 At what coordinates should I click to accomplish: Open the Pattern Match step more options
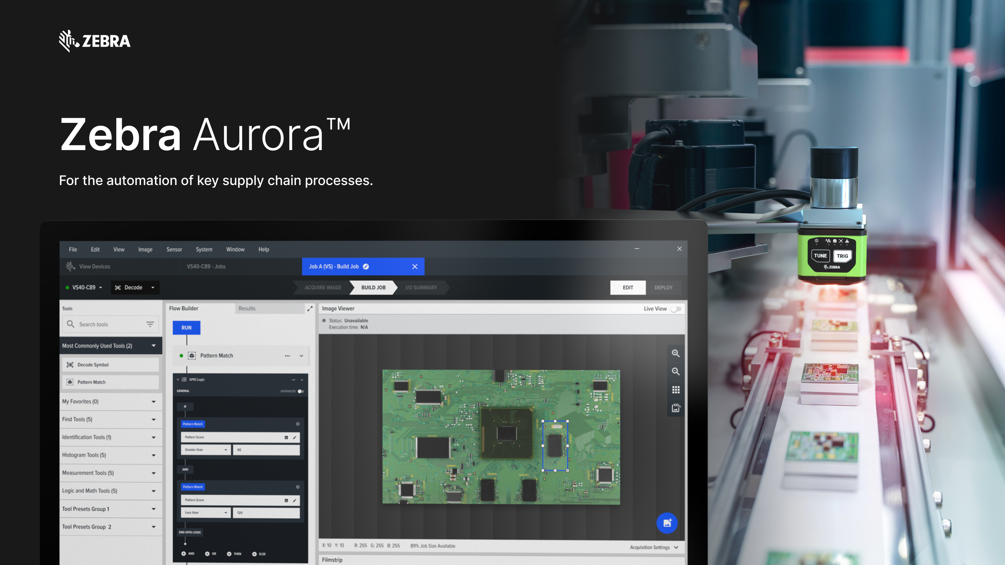tap(288, 356)
